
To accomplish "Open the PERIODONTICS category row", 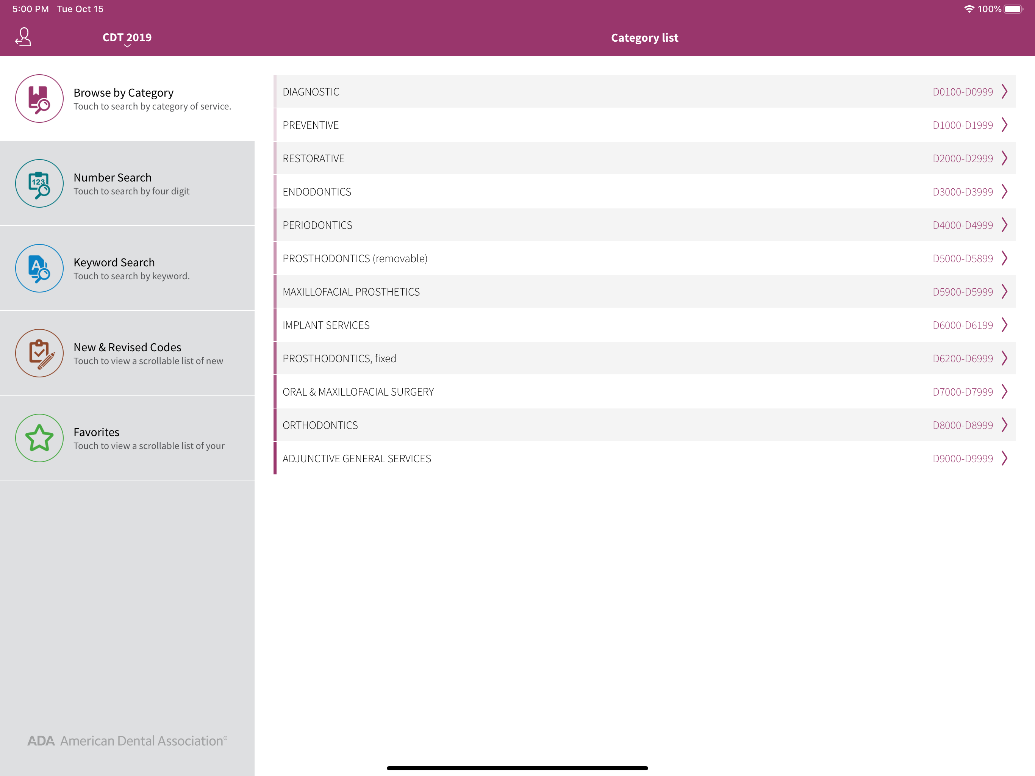I will [645, 225].
